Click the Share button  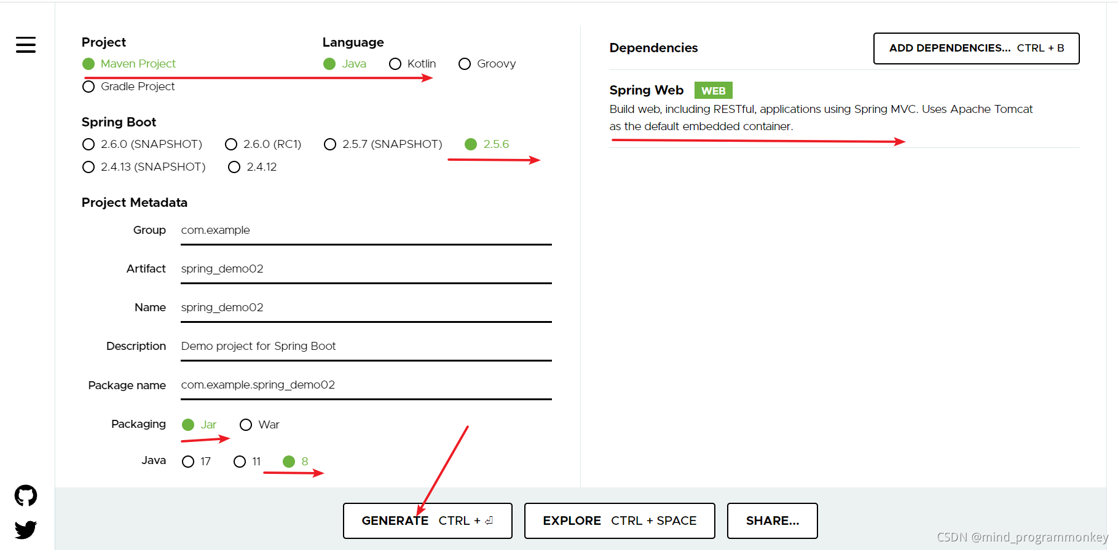click(x=773, y=521)
